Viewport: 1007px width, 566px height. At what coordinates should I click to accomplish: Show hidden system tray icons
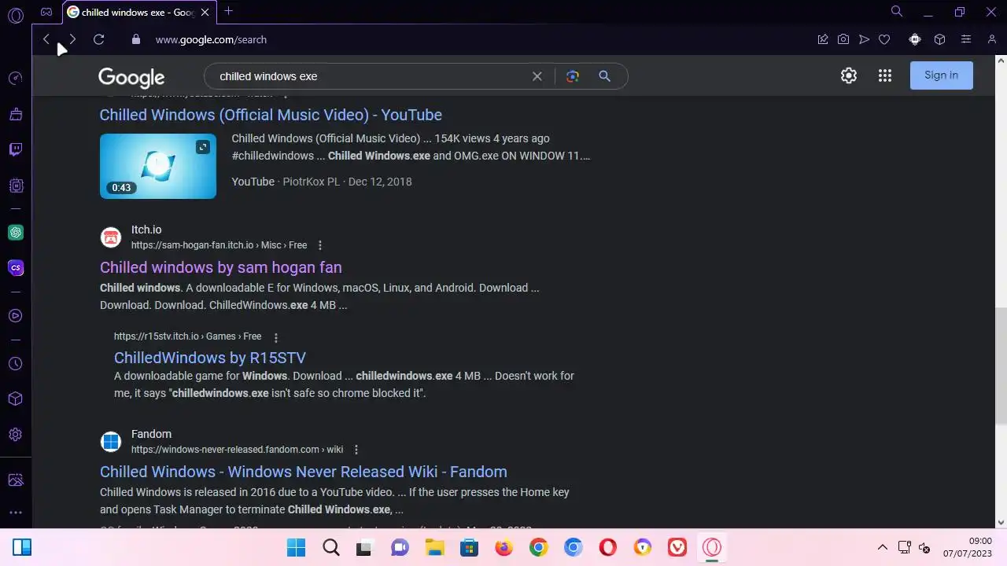pyautogui.click(x=882, y=547)
